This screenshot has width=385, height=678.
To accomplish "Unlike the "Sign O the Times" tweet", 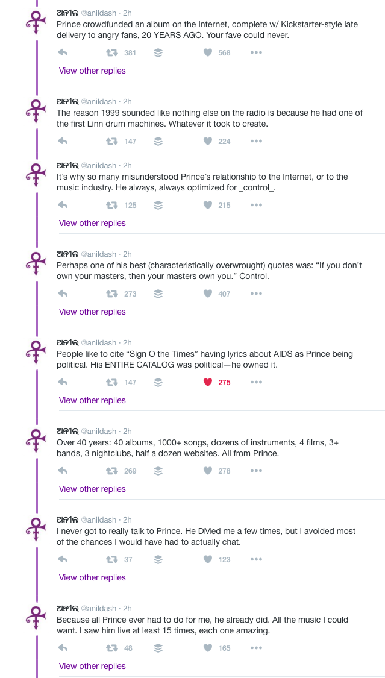I will pyautogui.click(x=208, y=383).
